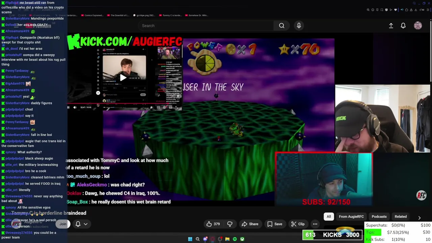
Task: Seek on the red video progress bar
Action: 124,103
